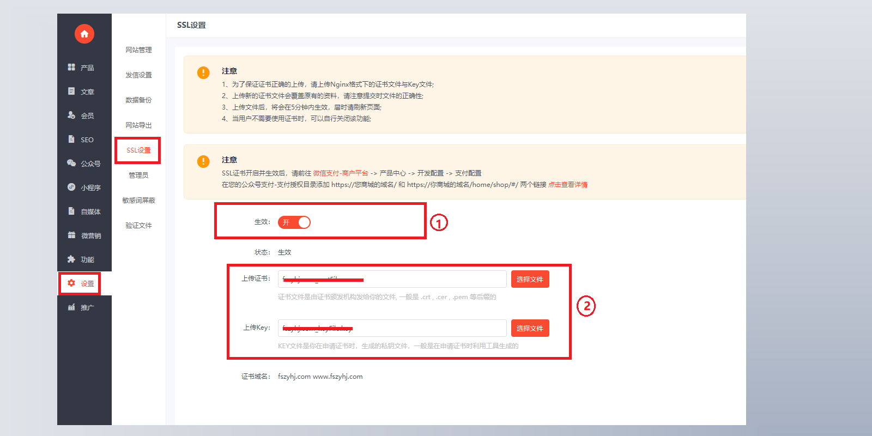
Task: Click the 上传证书 file path field
Action: (x=392, y=279)
